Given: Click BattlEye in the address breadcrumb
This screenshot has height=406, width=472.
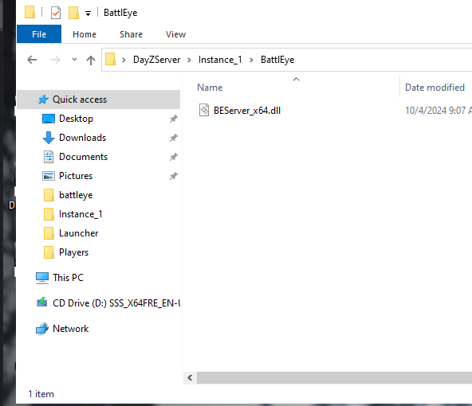Looking at the screenshot, I should click(x=277, y=60).
